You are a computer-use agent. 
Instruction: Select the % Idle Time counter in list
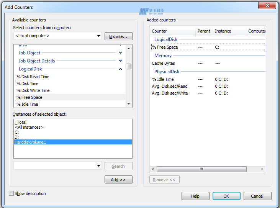click(27, 104)
